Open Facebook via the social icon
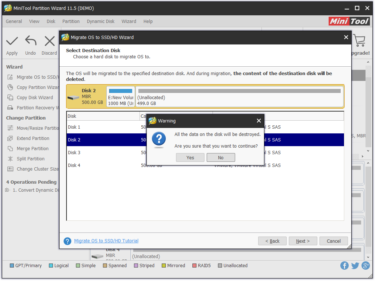Viewport: 375px width, 281px height. tap(344, 265)
